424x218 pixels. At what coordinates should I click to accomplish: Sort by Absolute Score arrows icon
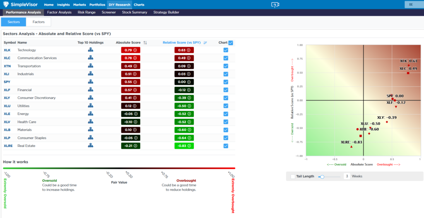click(x=145, y=43)
